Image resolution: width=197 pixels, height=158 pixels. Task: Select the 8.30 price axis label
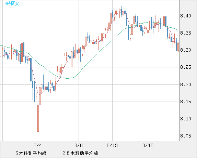(x=186, y=50)
